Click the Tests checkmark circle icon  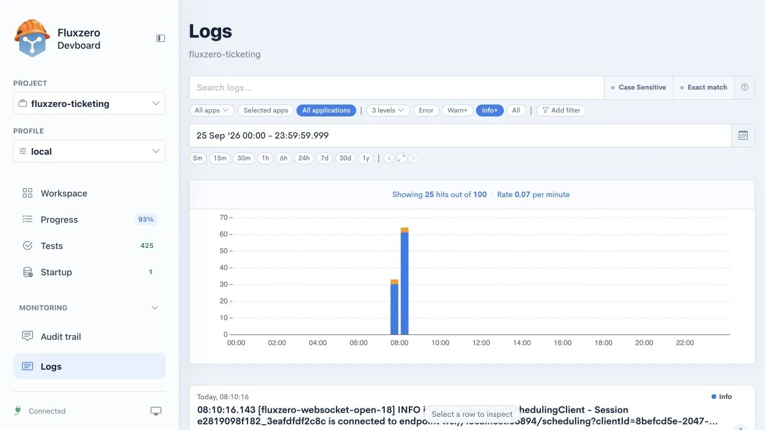[27, 245]
